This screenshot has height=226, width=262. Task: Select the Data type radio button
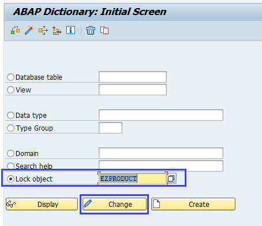point(10,116)
